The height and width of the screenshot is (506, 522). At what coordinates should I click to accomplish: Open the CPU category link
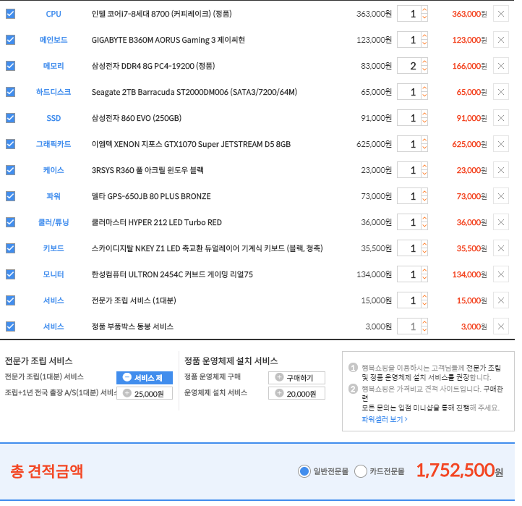tap(54, 14)
